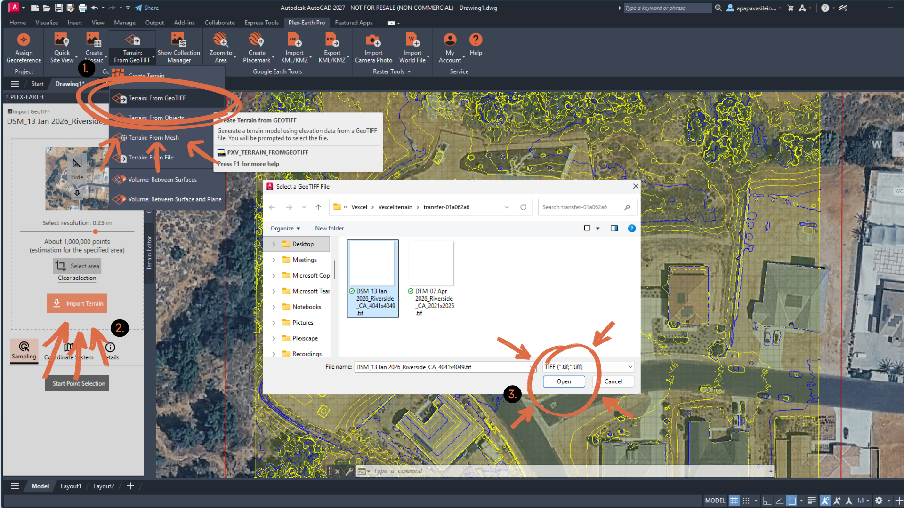Toggle ortho mode in the status bar
This screenshot has width=904, height=508.
tap(767, 500)
